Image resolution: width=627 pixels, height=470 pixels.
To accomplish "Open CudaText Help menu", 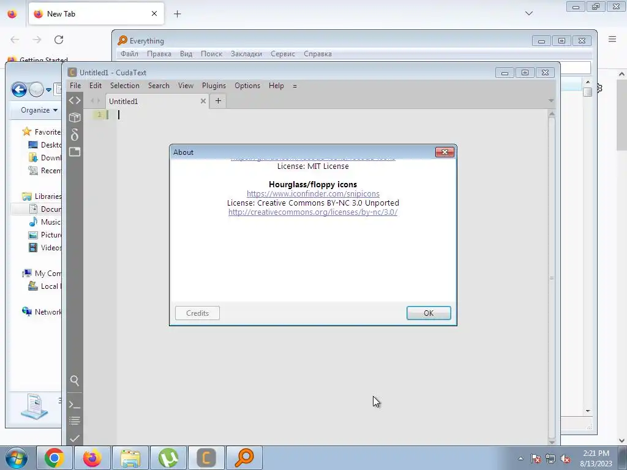I will tap(276, 86).
